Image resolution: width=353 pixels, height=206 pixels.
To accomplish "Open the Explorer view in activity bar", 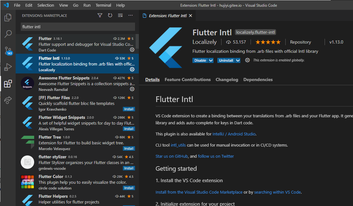I will point(8,17).
